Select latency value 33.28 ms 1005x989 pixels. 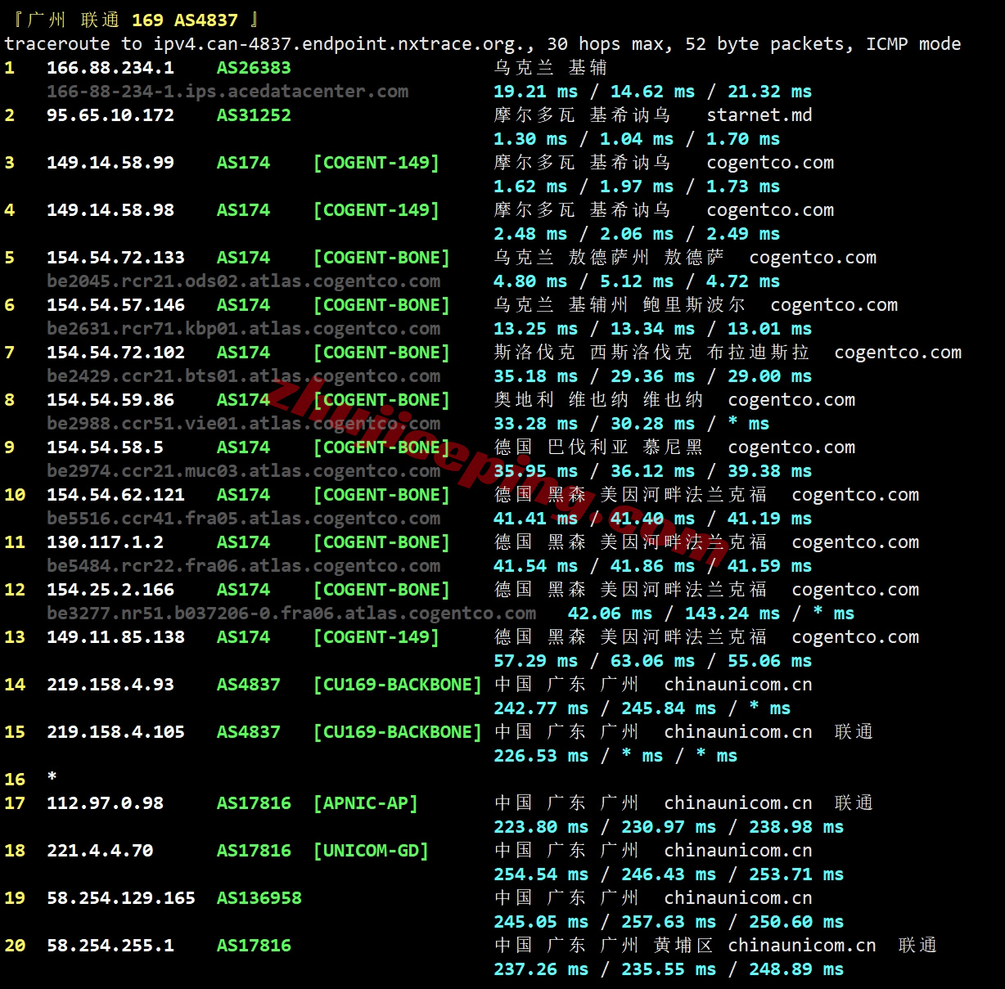[x=536, y=424]
